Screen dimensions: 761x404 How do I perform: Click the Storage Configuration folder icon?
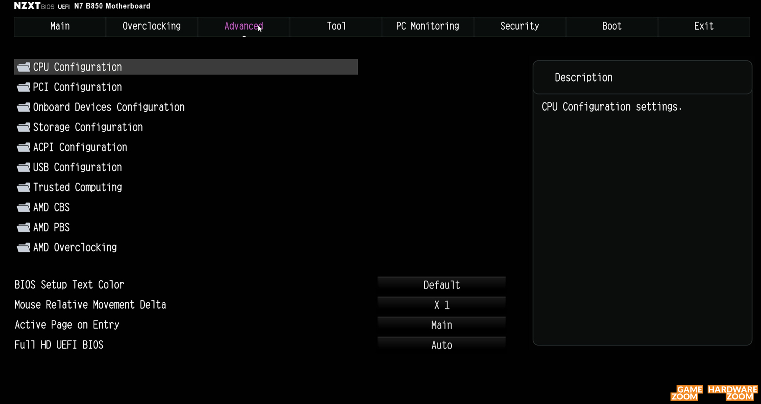click(x=24, y=127)
